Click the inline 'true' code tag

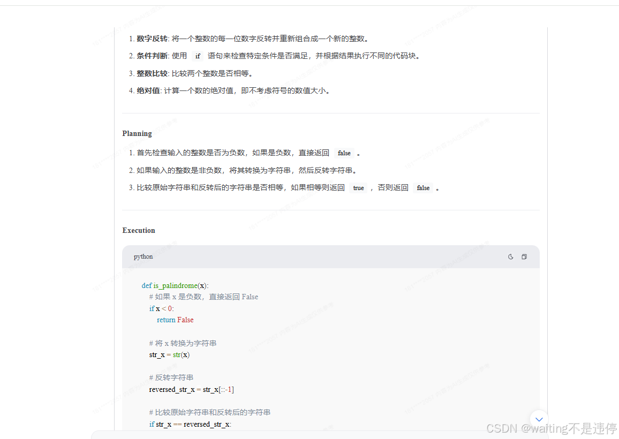click(358, 188)
